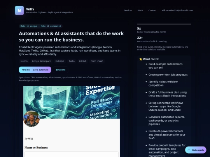Focus the Name or Business input field
The height and width of the screenshot is (157, 210).
[72, 154]
